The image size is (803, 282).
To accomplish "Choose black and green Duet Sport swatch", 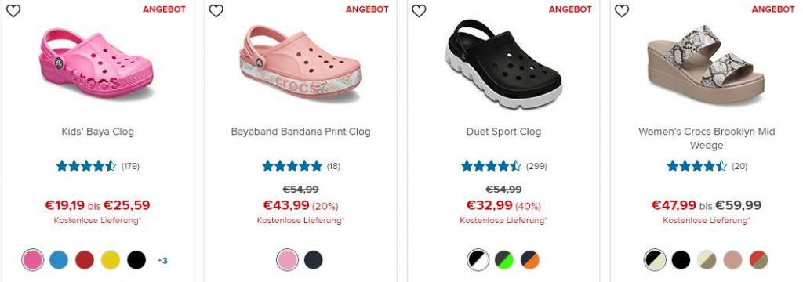I will pyautogui.click(x=504, y=260).
